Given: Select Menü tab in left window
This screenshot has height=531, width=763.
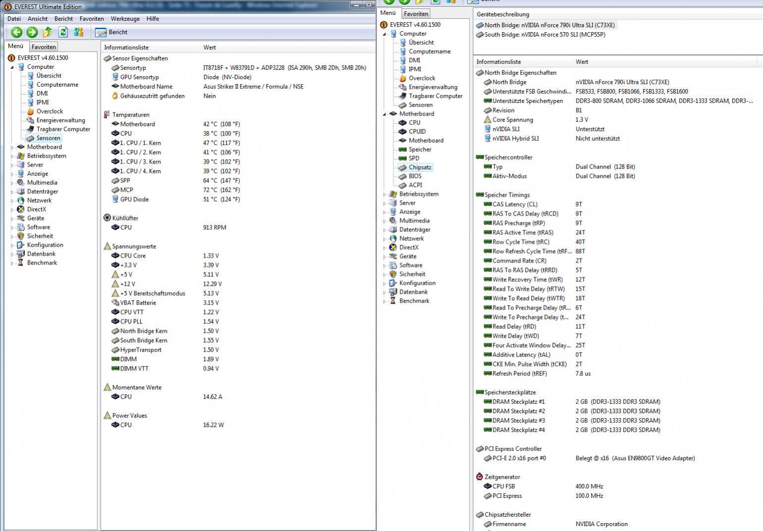Looking at the screenshot, I should coord(15,46).
